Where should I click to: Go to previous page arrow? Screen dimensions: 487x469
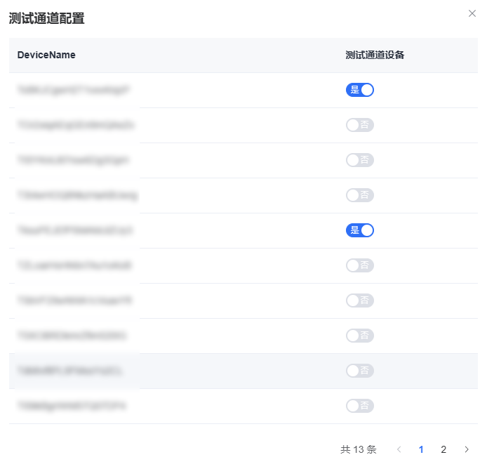coord(399,449)
